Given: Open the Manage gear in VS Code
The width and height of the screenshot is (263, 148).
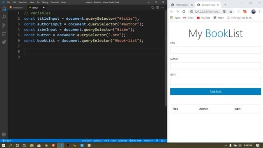Looking at the screenshot, I should point(4,134).
